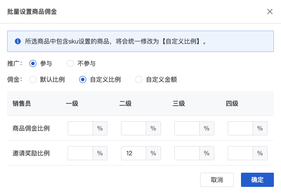Click 三级 商品佣金比例 input field
Screen dimensions: 281x194
click(187, 129)
